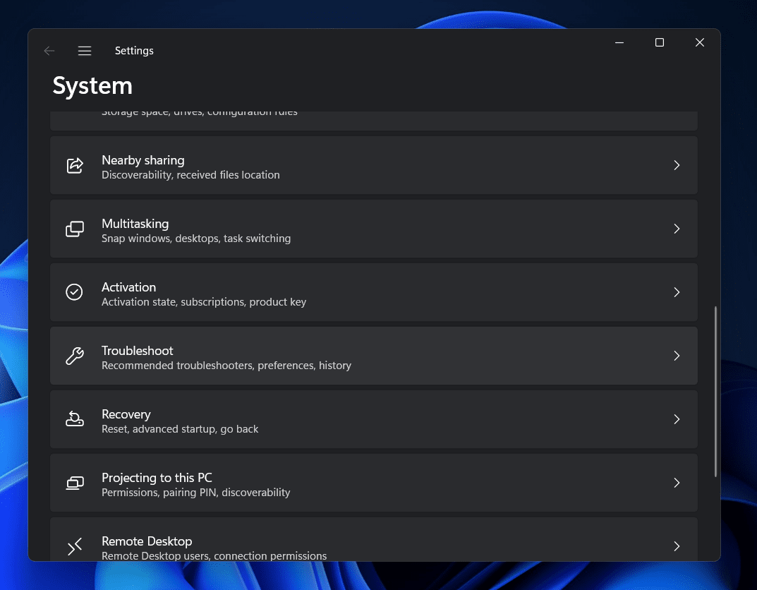Maximize the Settings window
The height and width of the screenshot is (590, 757).
(x=660, y=43)
